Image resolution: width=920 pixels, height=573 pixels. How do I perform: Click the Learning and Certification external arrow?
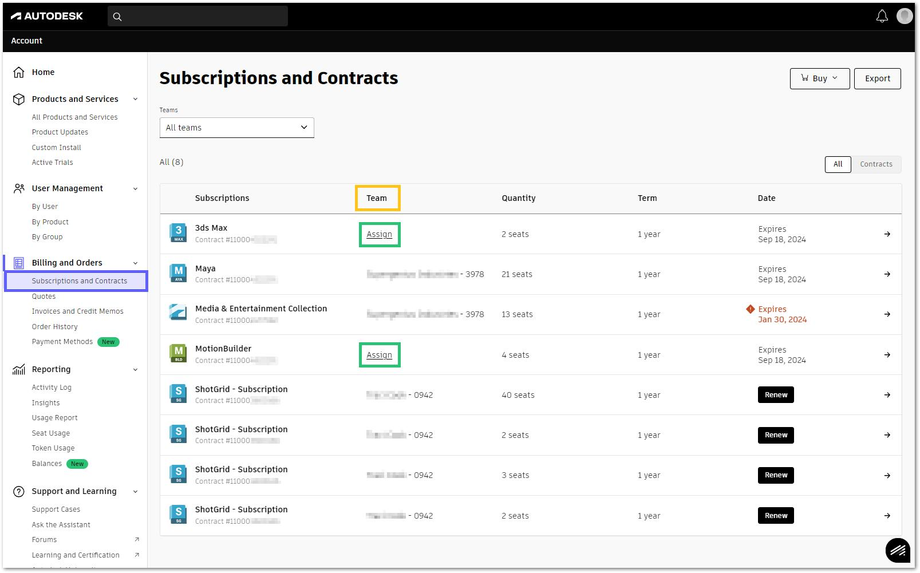(x=137, y=555)
